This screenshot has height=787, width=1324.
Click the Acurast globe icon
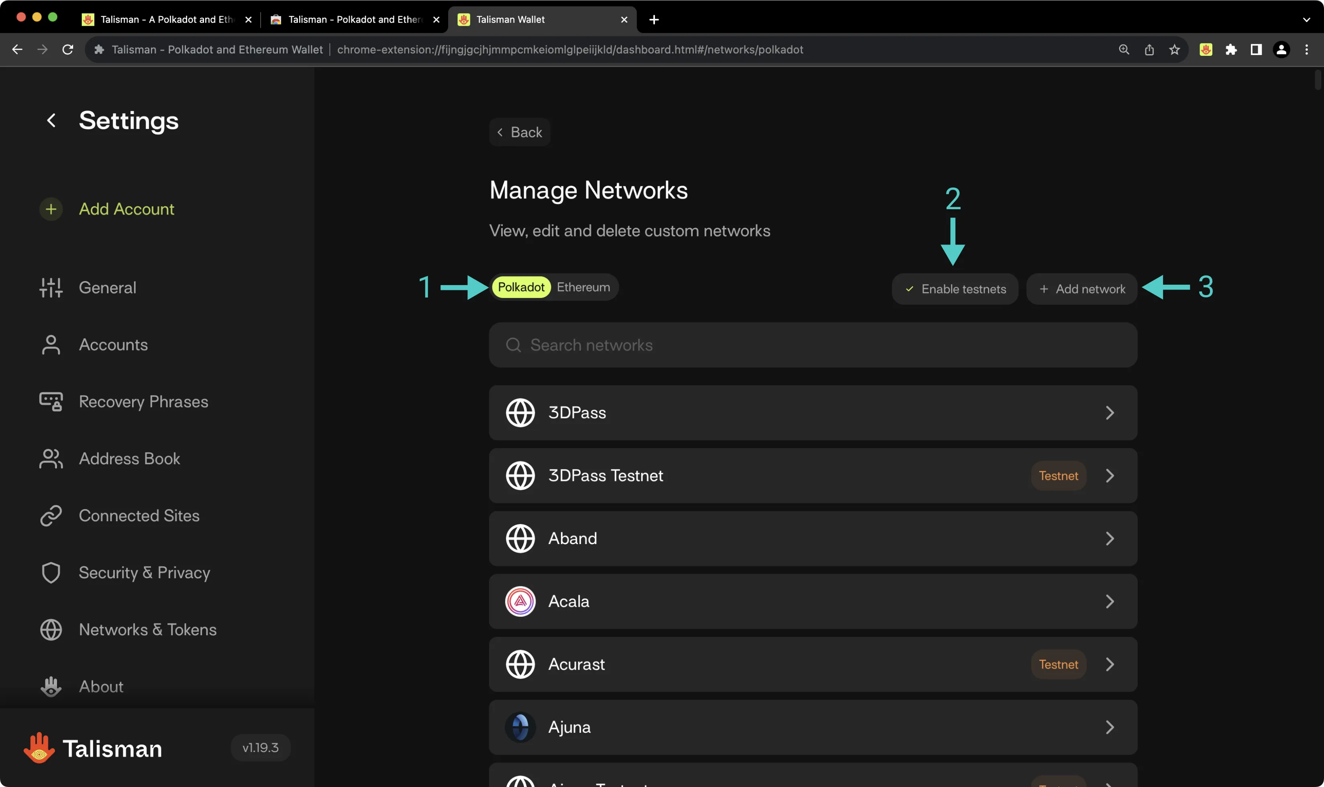pyautogui.click(x=520, y=664)
